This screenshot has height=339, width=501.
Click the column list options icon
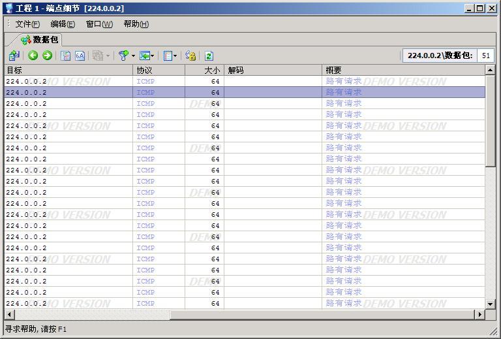[168, 56]
